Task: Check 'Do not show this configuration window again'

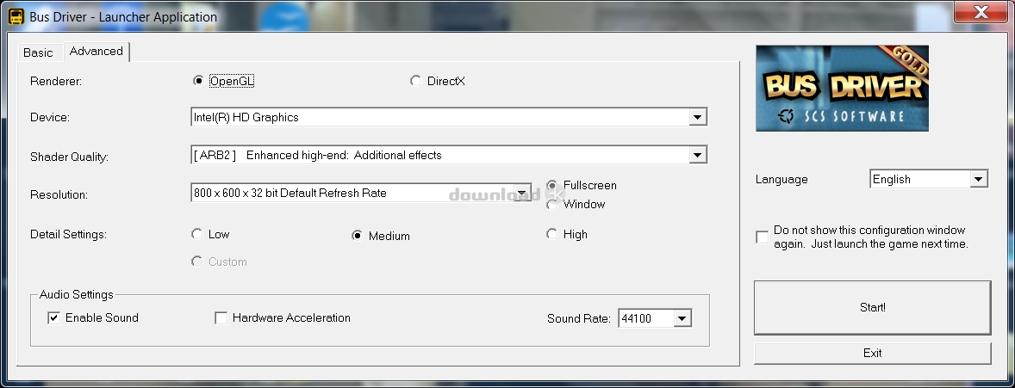Action: point(762,237)
